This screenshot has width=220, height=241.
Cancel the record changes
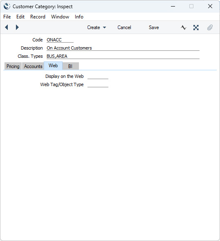click(124, 27)
